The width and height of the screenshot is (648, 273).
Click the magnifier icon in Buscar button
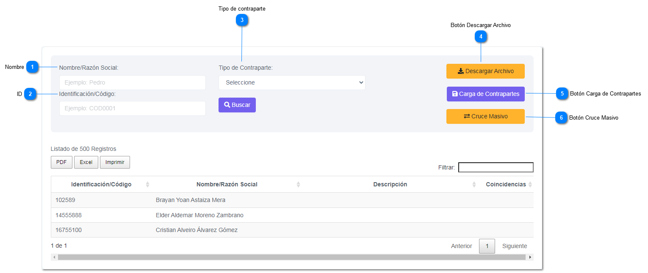(227, 105)
